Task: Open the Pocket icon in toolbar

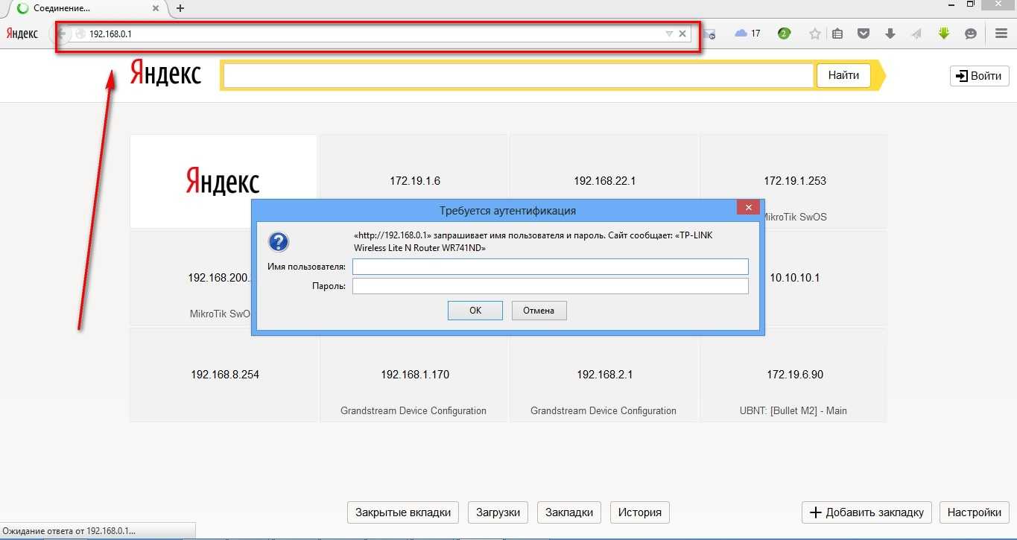Action: [864, 34]
